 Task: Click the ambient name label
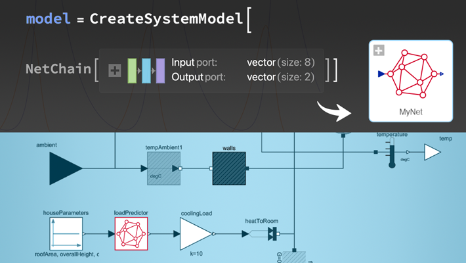[x=47, y=145]
